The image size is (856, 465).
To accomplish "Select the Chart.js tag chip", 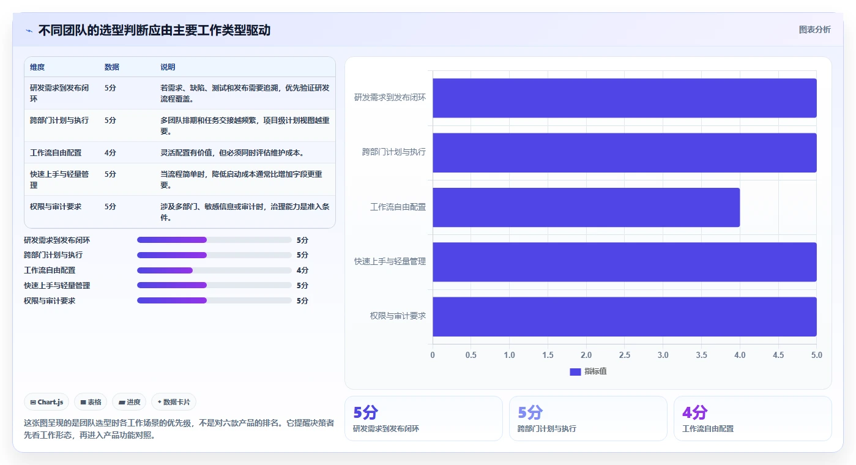I will (47, 402).
